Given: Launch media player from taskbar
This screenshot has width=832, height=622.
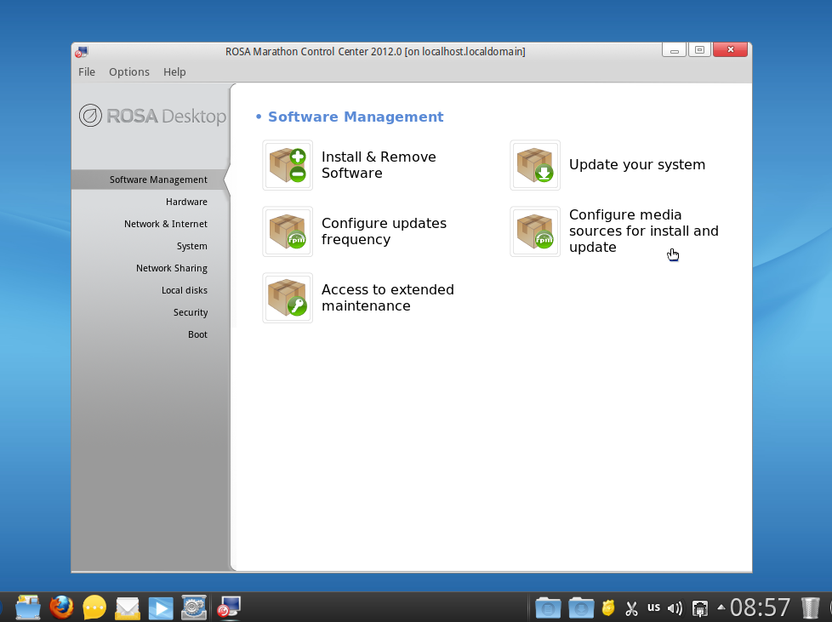Looking at the screenshot, I should (x=160, y=608).
